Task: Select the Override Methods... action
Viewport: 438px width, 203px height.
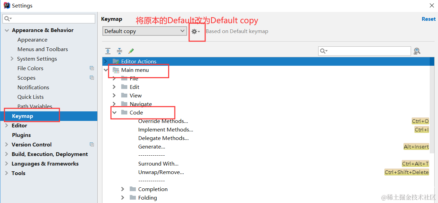Action: point(163,121)
